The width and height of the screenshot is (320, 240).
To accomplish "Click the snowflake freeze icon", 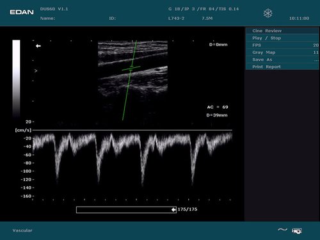I will click(x=268, y=13).
